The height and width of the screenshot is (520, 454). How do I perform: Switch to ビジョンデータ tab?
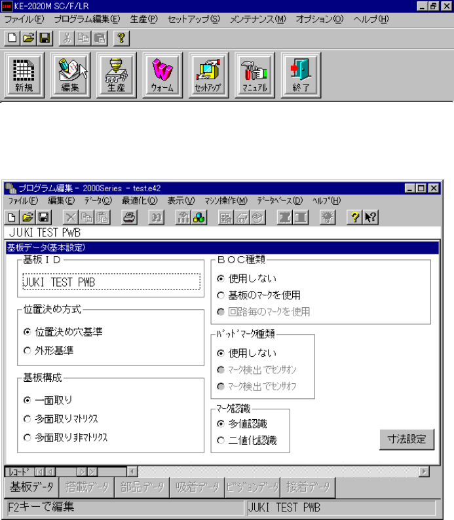coord(253,487)
